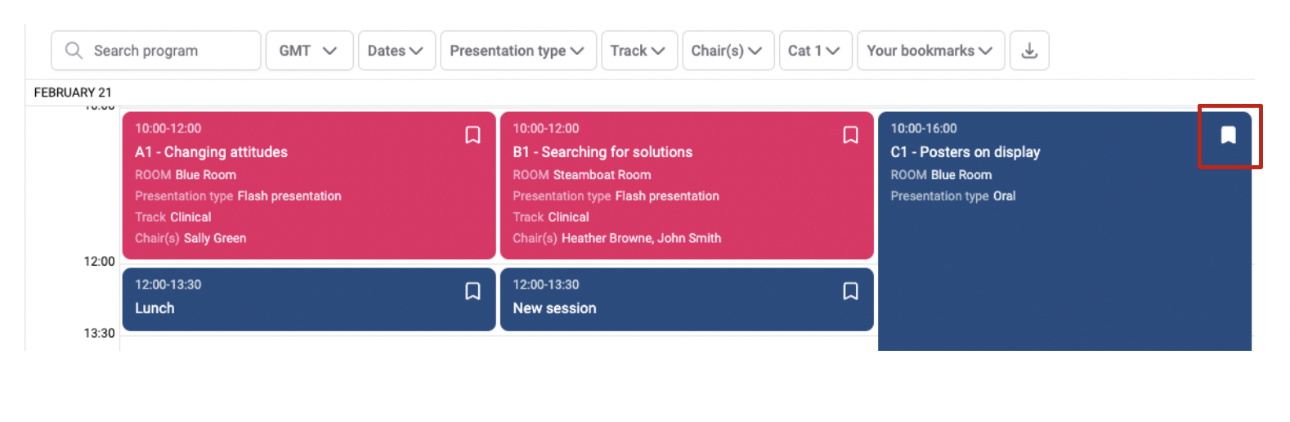Open the GMT timezone dropdown
Screen dimensions: 1290x422
309,51
